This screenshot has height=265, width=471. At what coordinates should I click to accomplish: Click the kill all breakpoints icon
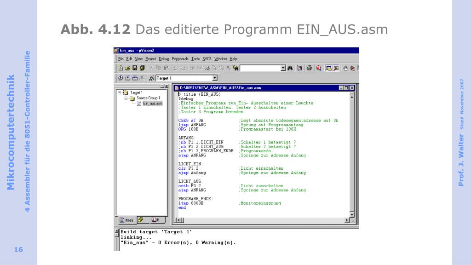(353, 68)
